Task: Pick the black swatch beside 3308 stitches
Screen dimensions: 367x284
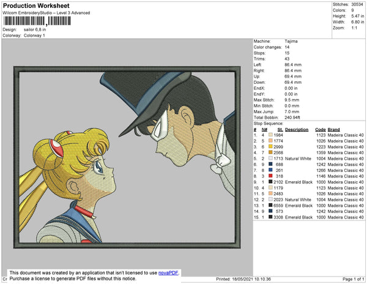Action: coord(270,217)
